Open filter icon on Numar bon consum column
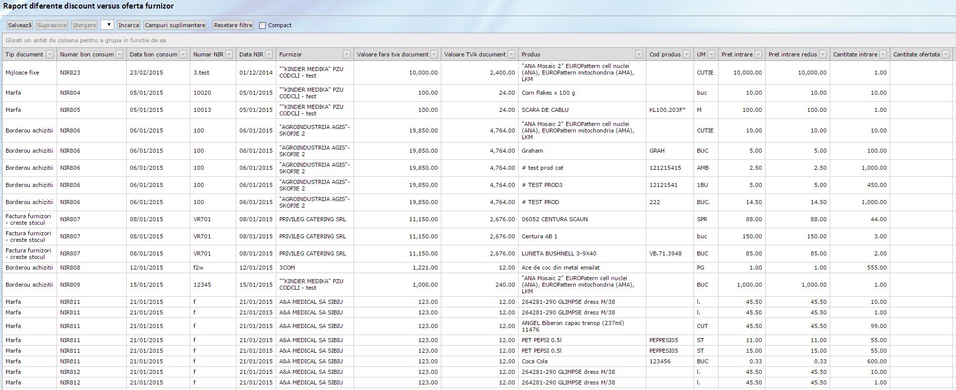 (119, 54)
